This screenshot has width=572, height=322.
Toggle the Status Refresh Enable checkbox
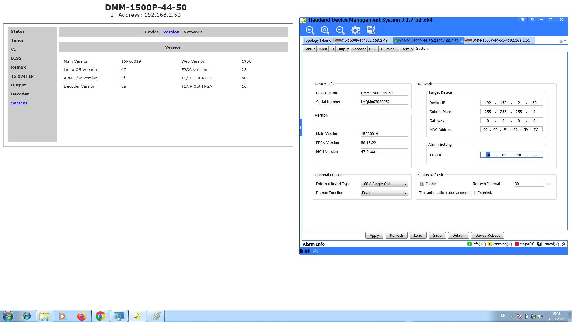(422, 184)
